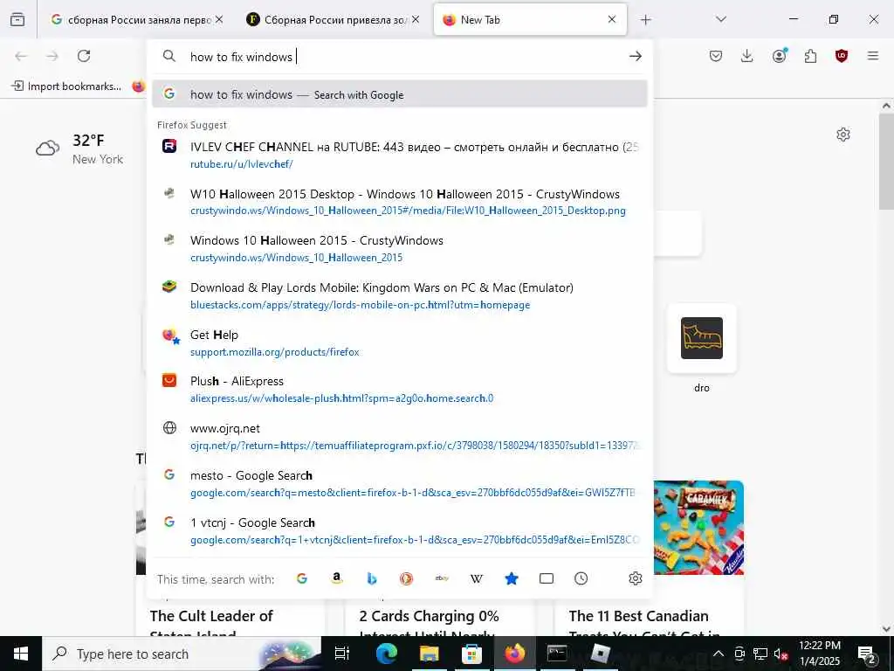Screen dimensions: 894x671
Task: Open '1 vtcnj - Google Search' suggestion
Action: 399,530
